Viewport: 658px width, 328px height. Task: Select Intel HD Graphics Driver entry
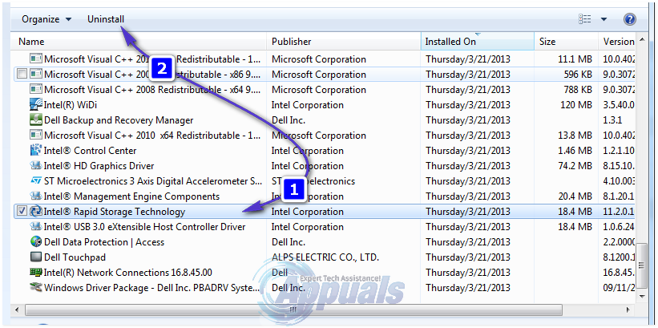(99, 166)
